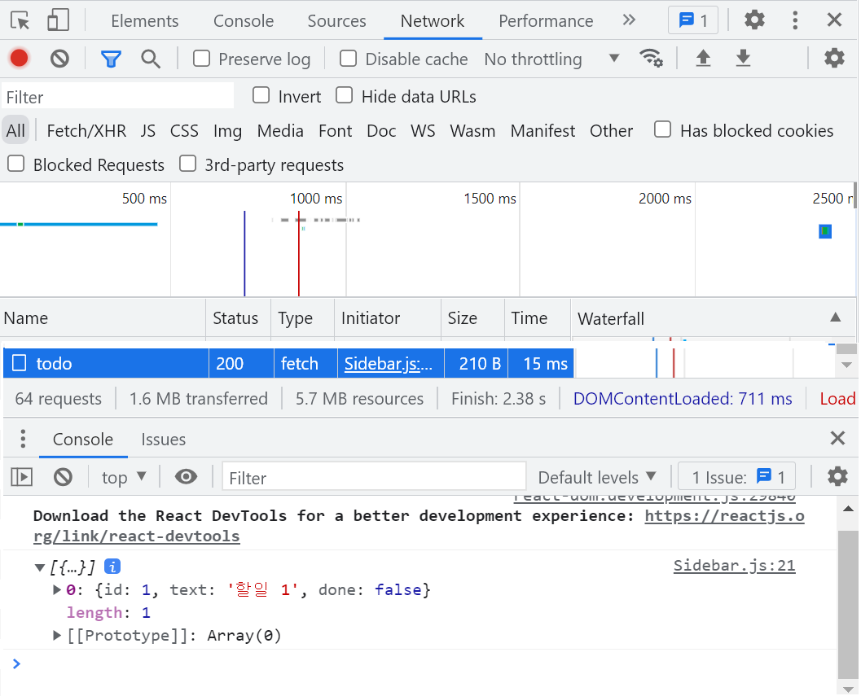
Task: Open the Sidebar.js initiator link
Action: pyautogui.click(x=389, y=363)
